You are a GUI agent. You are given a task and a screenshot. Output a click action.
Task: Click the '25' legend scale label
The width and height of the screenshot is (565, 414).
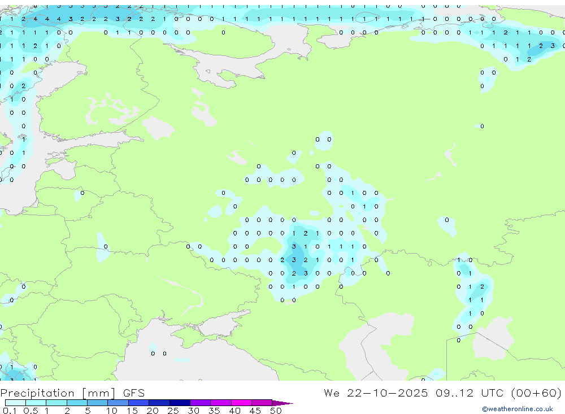tap(173, 411)
